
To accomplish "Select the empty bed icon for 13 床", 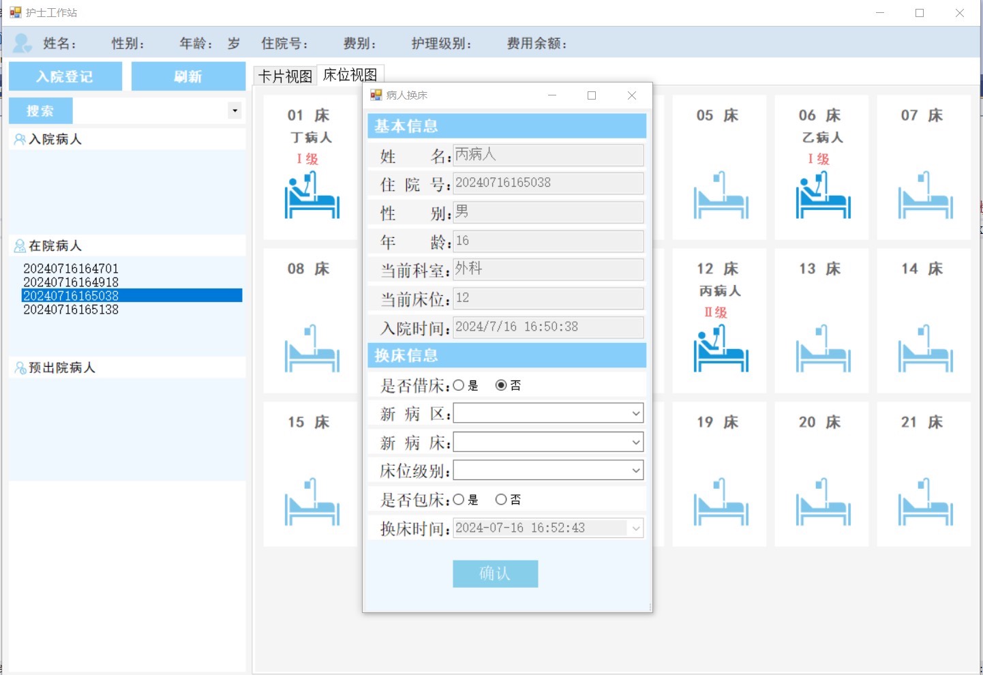I will (823, 348).
